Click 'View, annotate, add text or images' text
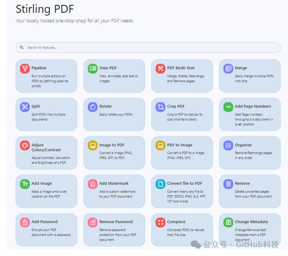The height and width of the screenshot is (256, 288). [119, 79]
